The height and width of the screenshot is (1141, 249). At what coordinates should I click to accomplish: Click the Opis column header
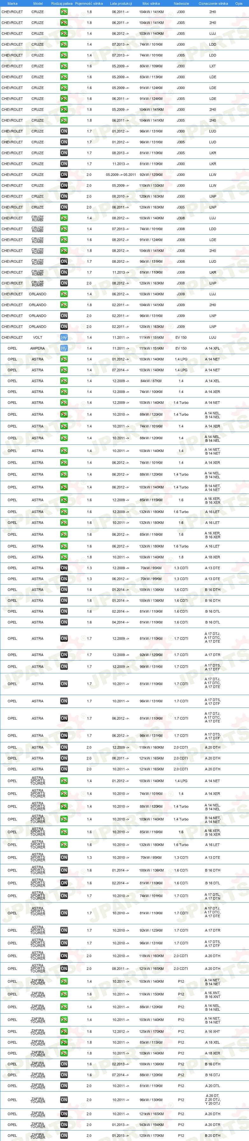coord(239,4)
